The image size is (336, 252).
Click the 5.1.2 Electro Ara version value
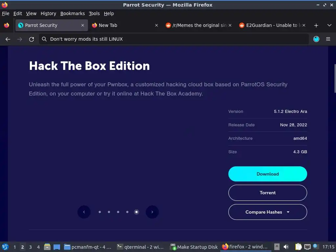[x=290, y=112]
